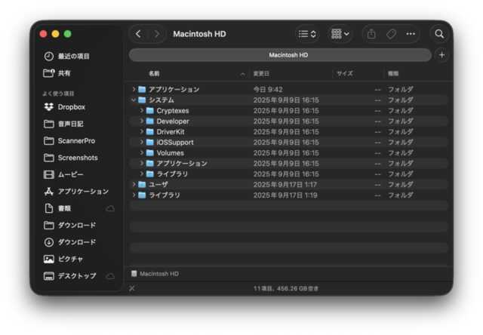Click the 今日 9:42 date cell

[x=268, y=89]
